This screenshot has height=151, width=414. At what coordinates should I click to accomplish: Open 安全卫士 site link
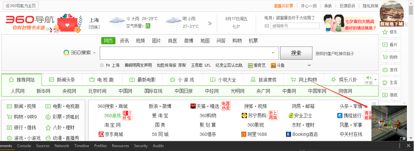tap(301, 116)
